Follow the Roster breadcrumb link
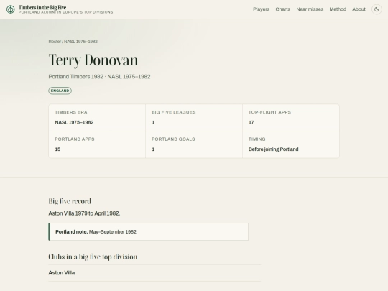 click(x=55, y=42)
